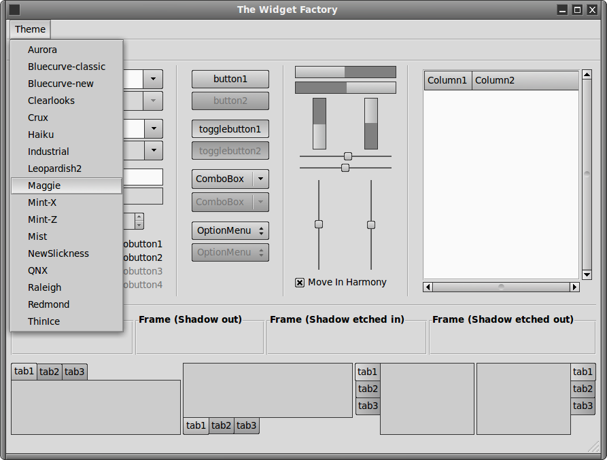Open the enabled OptionMenu
The width and height of the screenshot is (607, 460).
pyautogui.click(x=230, y=231)
